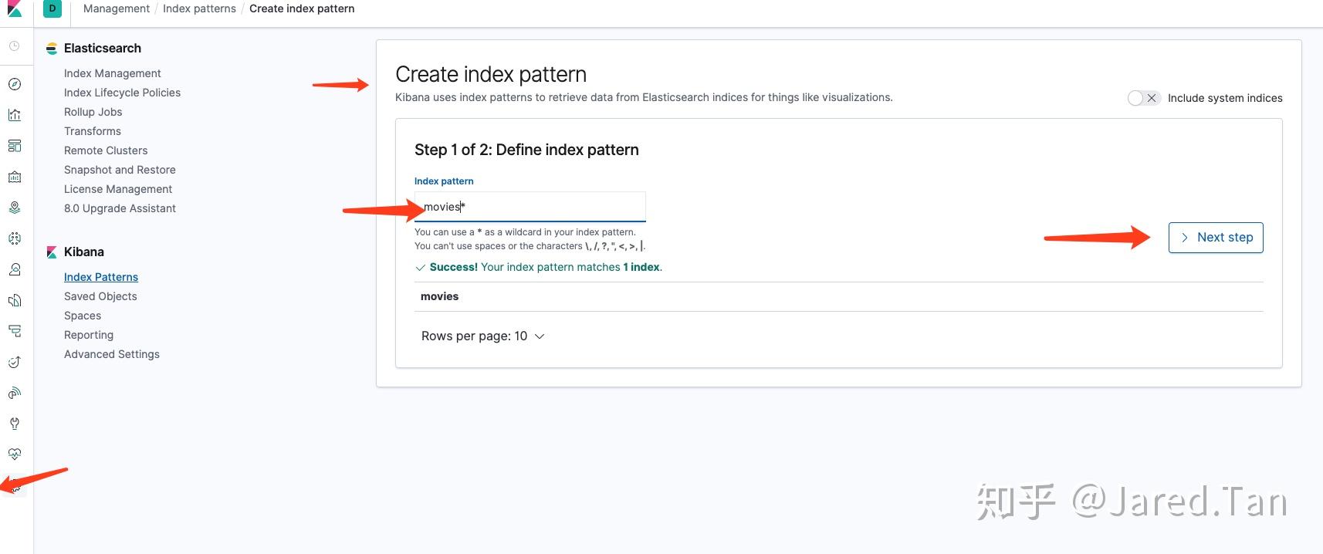Go to Index Management menu item
Viewport: 1323px width, 554px height.
(113, 73)
